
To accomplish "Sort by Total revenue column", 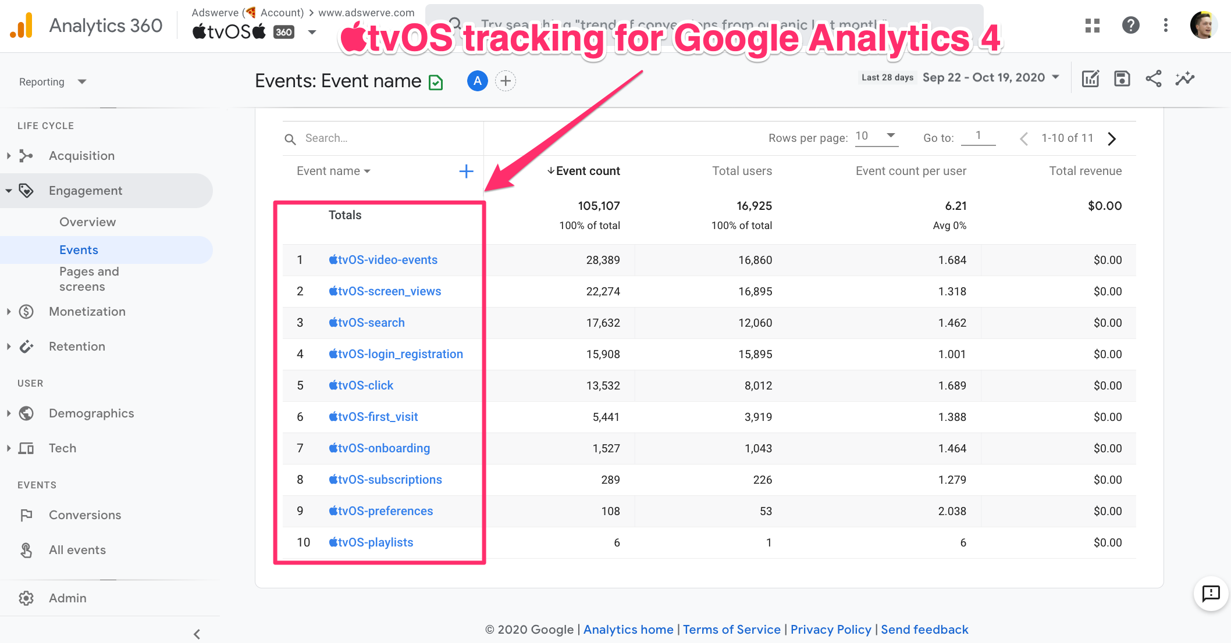I will [x=1085, y=171].
